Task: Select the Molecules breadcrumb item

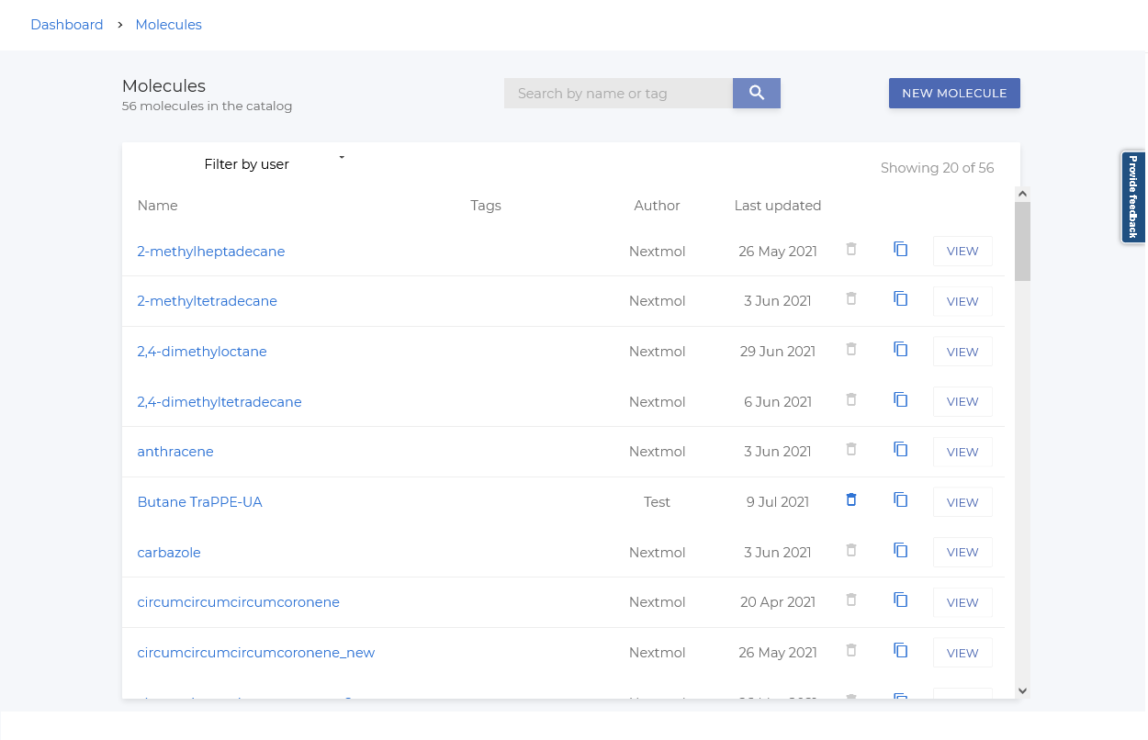Action: pos(168,25)
